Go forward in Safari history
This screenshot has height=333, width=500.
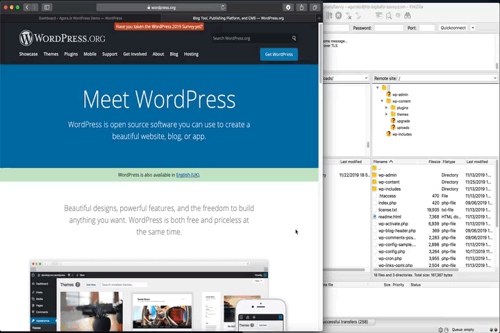(x=35, y=7)
